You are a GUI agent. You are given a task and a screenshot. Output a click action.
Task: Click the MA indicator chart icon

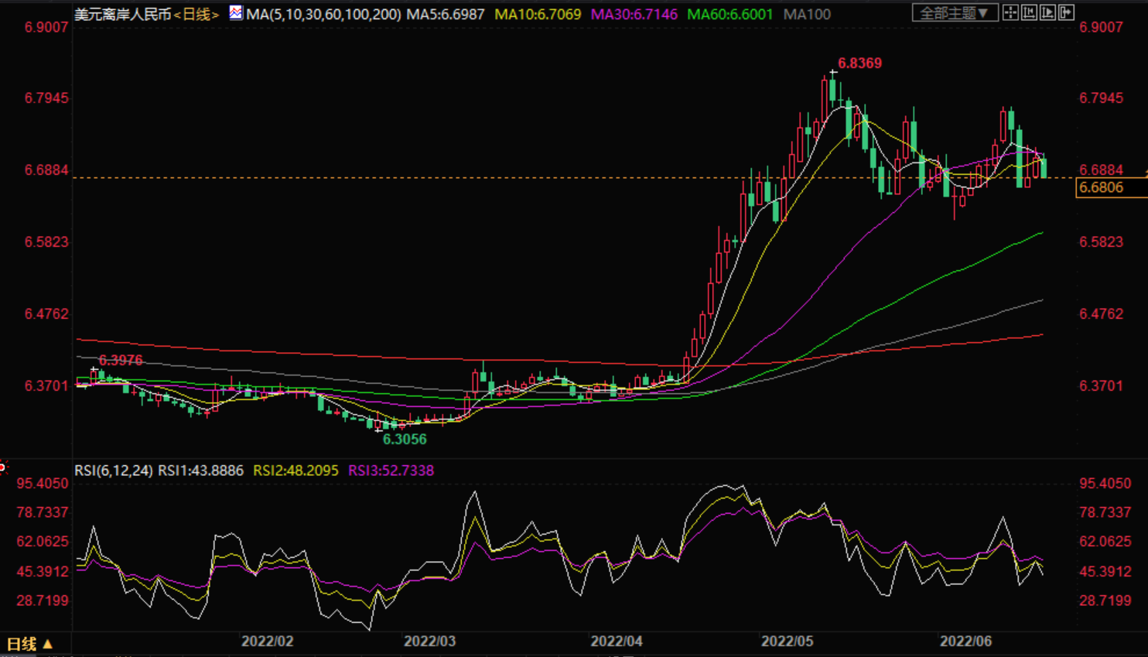(235, 13)
